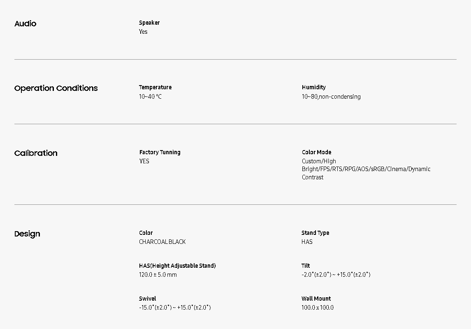The height and width of the screenshot is (329, 471).
Task: Click the Audio section heading
Action: coord(25,23)
